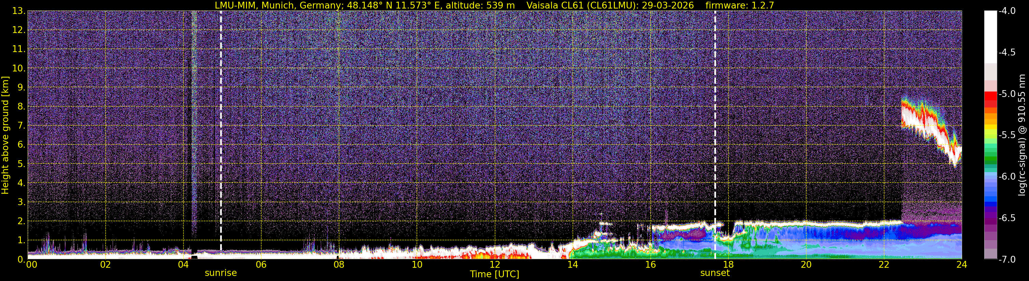The image size is (1029, 281).
Task: Click the Height above ground [km] axis label
Action: pyautogui.click(x=5, y=135)
